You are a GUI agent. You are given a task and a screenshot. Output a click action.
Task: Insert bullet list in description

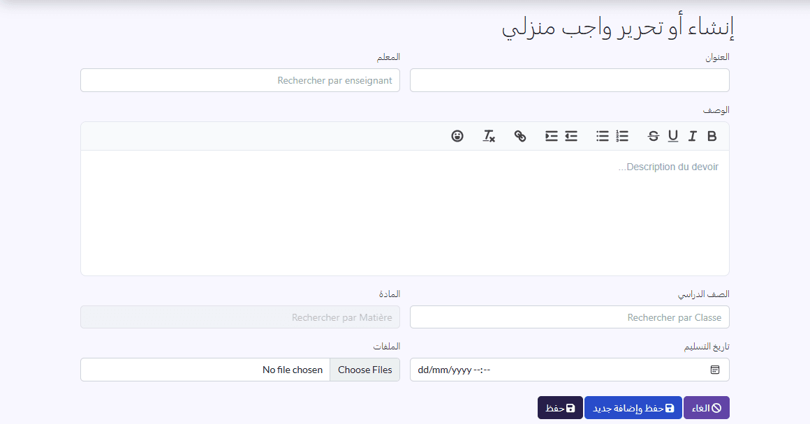pyautogui.click(x=603, y=136)
